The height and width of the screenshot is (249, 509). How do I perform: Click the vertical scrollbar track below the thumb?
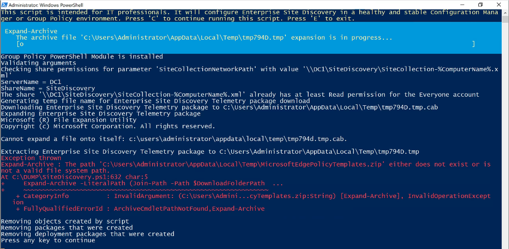[x=506, y=136]
